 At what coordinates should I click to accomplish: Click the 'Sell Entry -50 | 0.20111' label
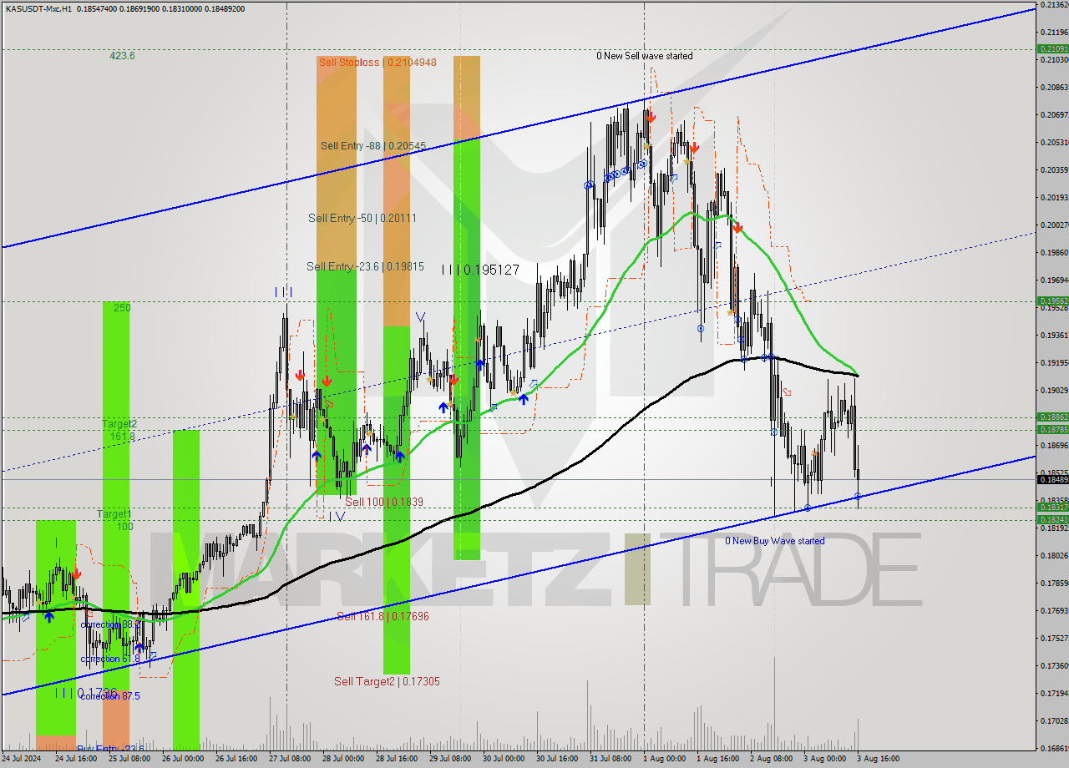tap(362, 218)
